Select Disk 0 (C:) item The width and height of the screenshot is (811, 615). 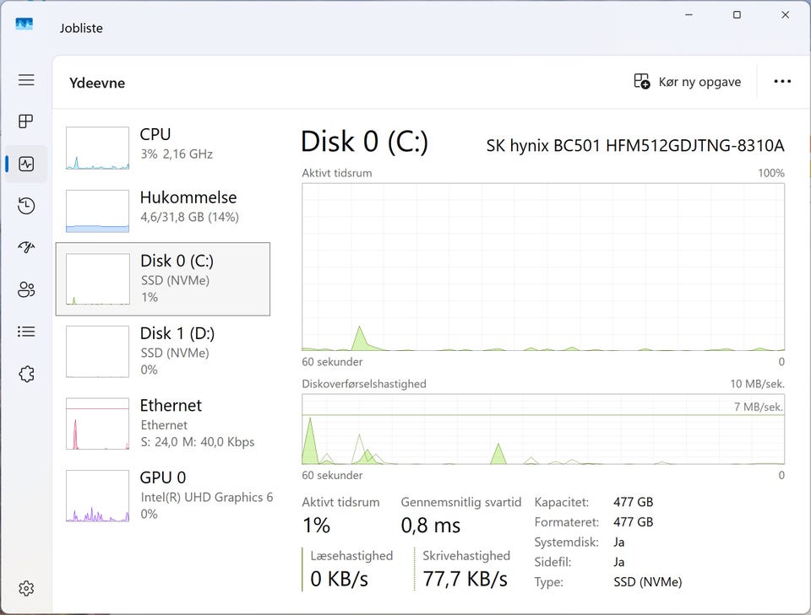(163, 279)
